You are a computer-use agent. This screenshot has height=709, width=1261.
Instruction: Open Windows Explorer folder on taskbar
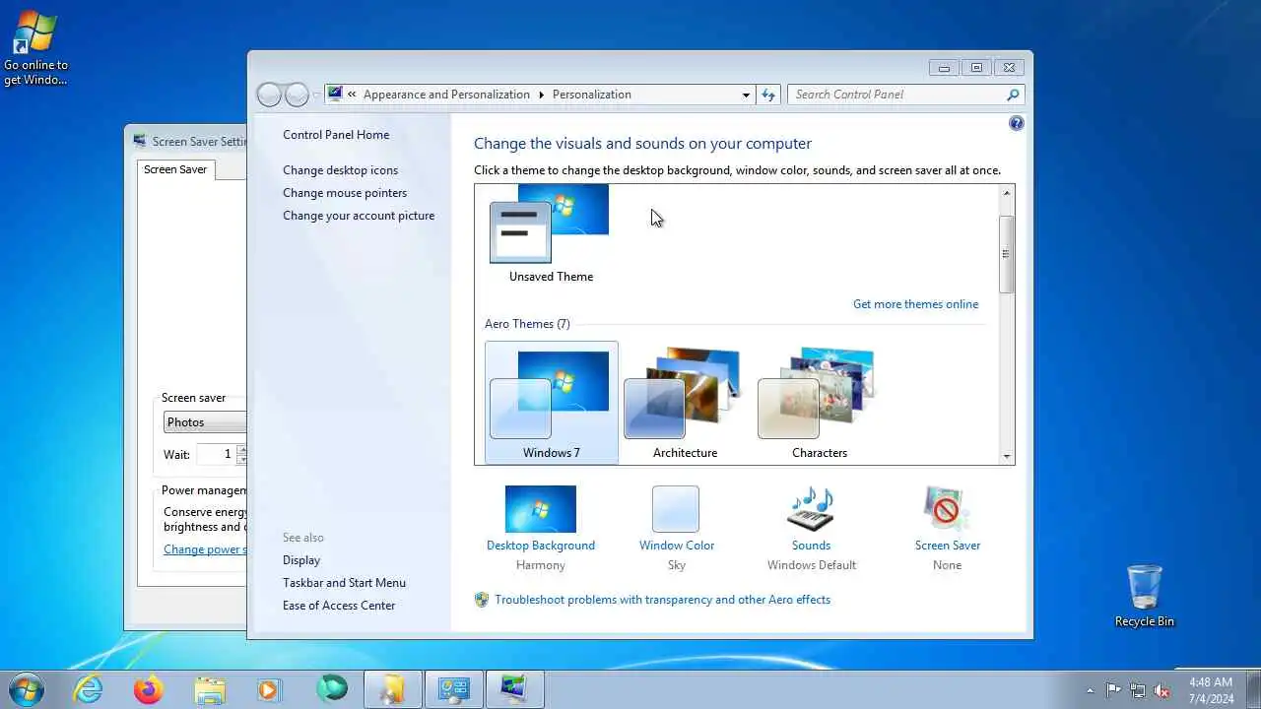[210, 689]
